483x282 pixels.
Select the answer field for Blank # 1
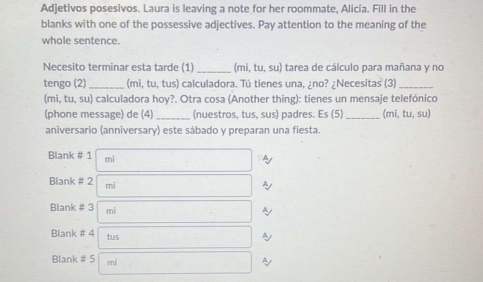(x=174, y=159)
